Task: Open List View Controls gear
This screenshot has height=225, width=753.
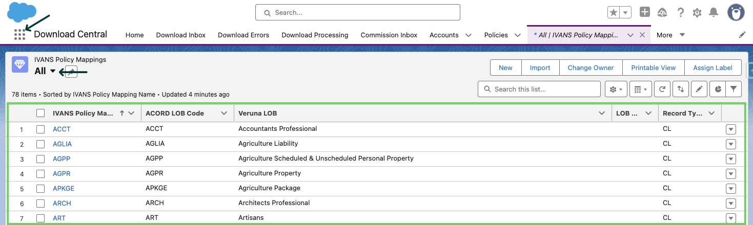Action: click(615, 89)
